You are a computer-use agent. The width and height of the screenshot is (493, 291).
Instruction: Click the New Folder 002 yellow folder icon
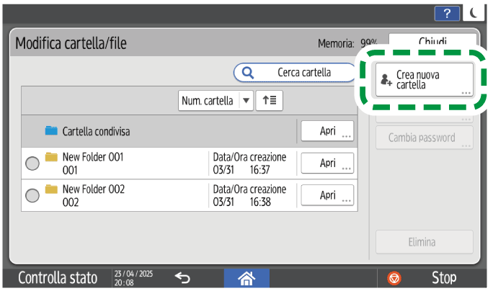(x=51, y=189)
